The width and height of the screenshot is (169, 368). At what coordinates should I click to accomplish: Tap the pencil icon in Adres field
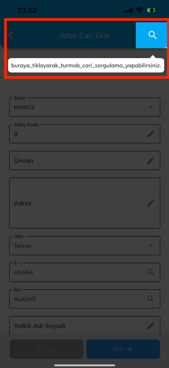pos(151,203)
